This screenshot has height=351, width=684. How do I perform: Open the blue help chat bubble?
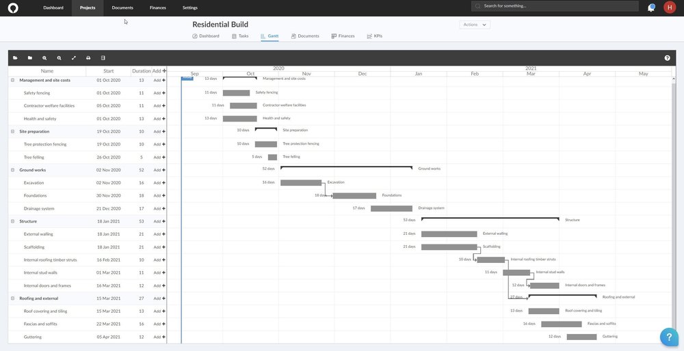coord(669,337)
